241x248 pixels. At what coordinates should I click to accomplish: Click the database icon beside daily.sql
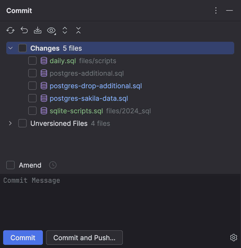(43, 61)
